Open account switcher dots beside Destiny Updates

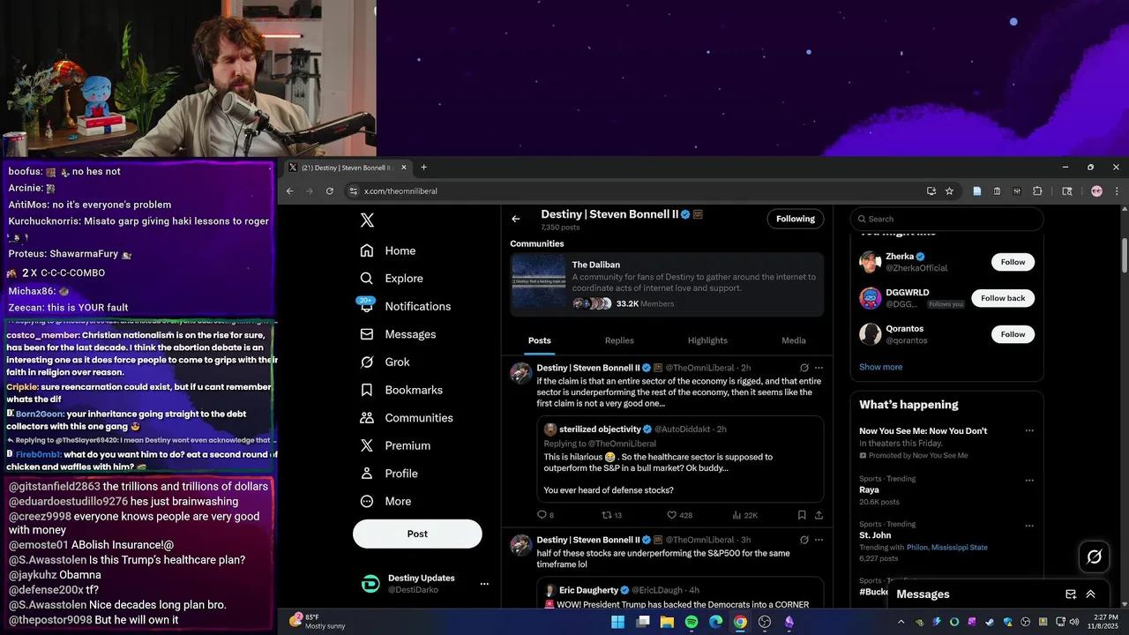[x=484, y=584]
